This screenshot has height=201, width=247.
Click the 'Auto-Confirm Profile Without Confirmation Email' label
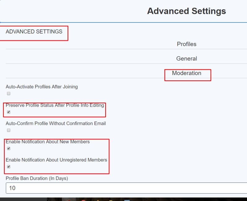click(56, 123)
